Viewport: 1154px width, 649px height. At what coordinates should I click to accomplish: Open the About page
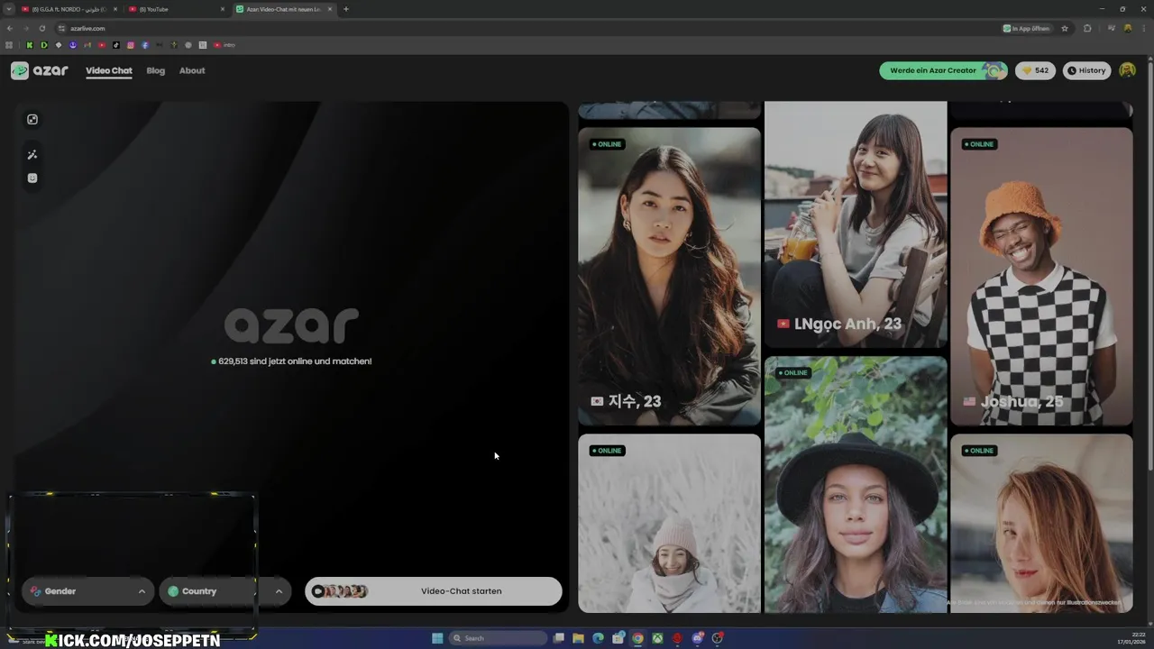pos(192,70)
